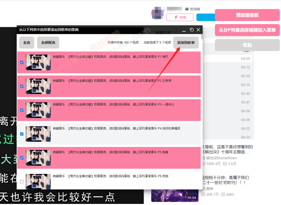The width and height of the screenshot is (281, 205).
Task: Select playlist entry with duration 03:42
Action: click(x=245, y=93)
